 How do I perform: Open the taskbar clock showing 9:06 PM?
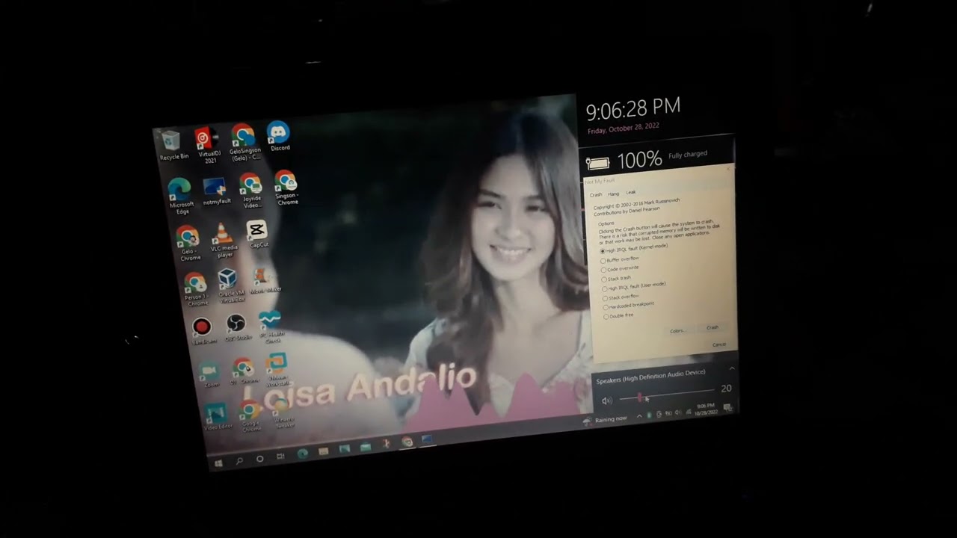pos(706,409)
